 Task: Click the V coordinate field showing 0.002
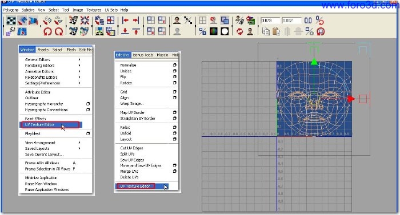[x=291, y=21]
